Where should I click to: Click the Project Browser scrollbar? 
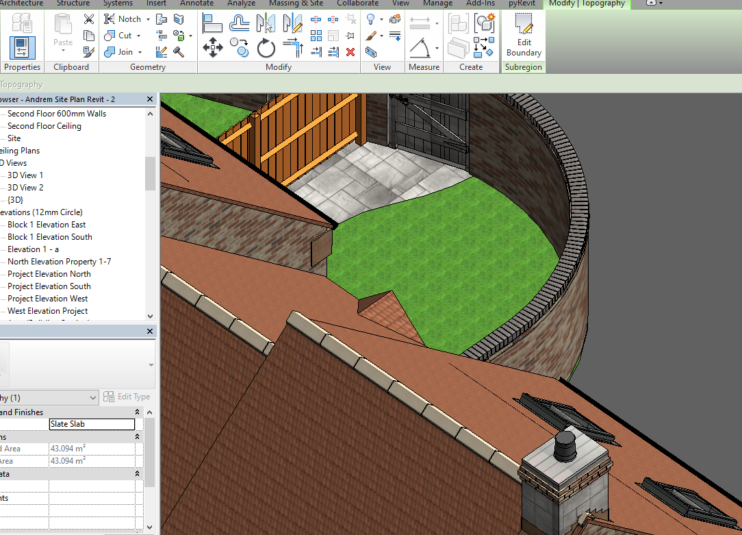[149, 173]
